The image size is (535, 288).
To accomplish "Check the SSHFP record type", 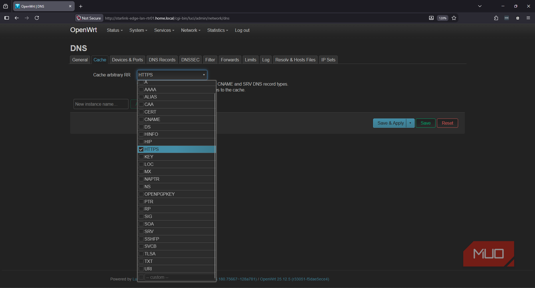I will [141, 239].
